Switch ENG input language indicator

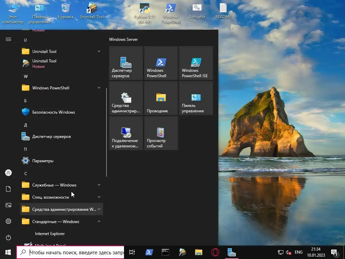point(299,252)
